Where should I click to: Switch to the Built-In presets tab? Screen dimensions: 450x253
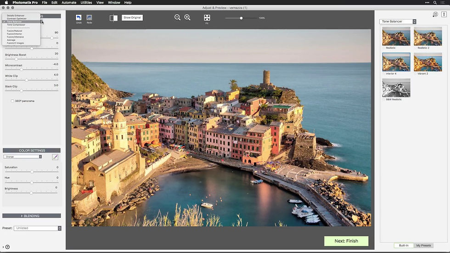click(404, 245)
